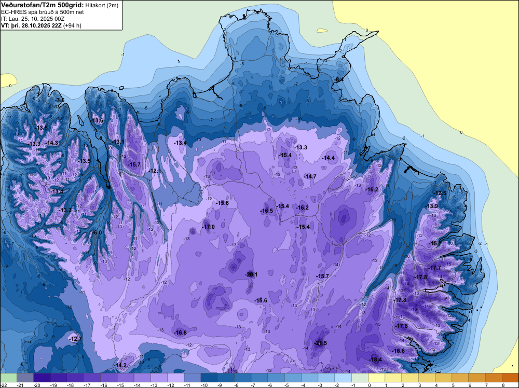Pick the dark blue legend swatch labeled -10

click(x=209, y=378)
